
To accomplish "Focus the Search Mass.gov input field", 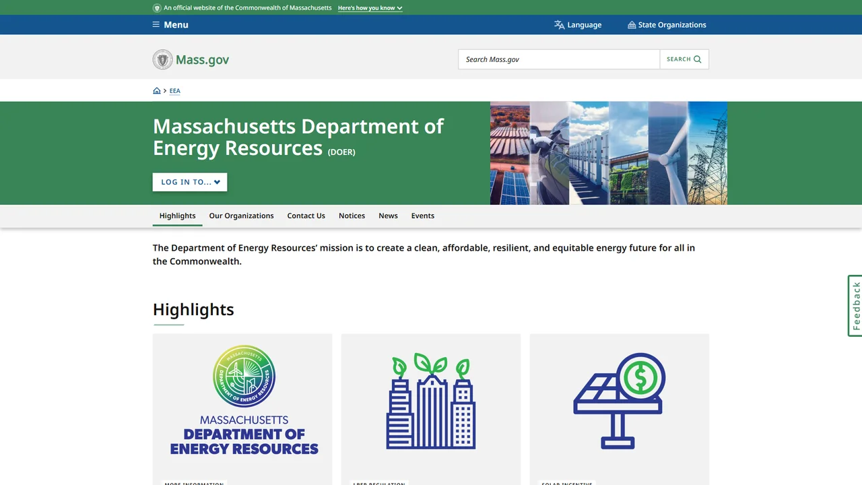I will (559, 59).
